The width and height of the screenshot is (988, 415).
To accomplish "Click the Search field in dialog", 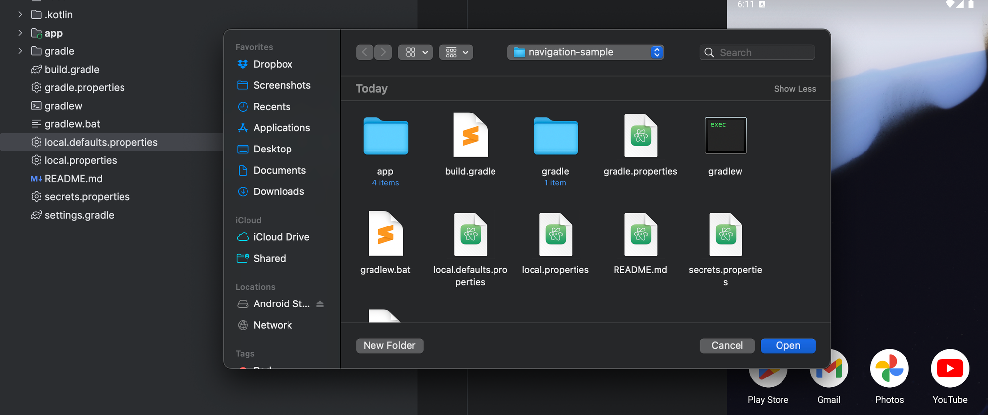I will click(x=757, y=52).
